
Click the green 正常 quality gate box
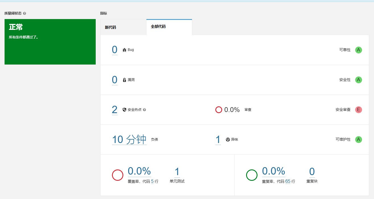[50, 42]
